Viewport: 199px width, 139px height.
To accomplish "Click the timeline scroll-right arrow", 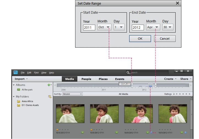I will click(x=191, y=85).
